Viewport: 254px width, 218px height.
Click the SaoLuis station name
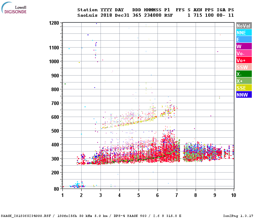point(87,15)
